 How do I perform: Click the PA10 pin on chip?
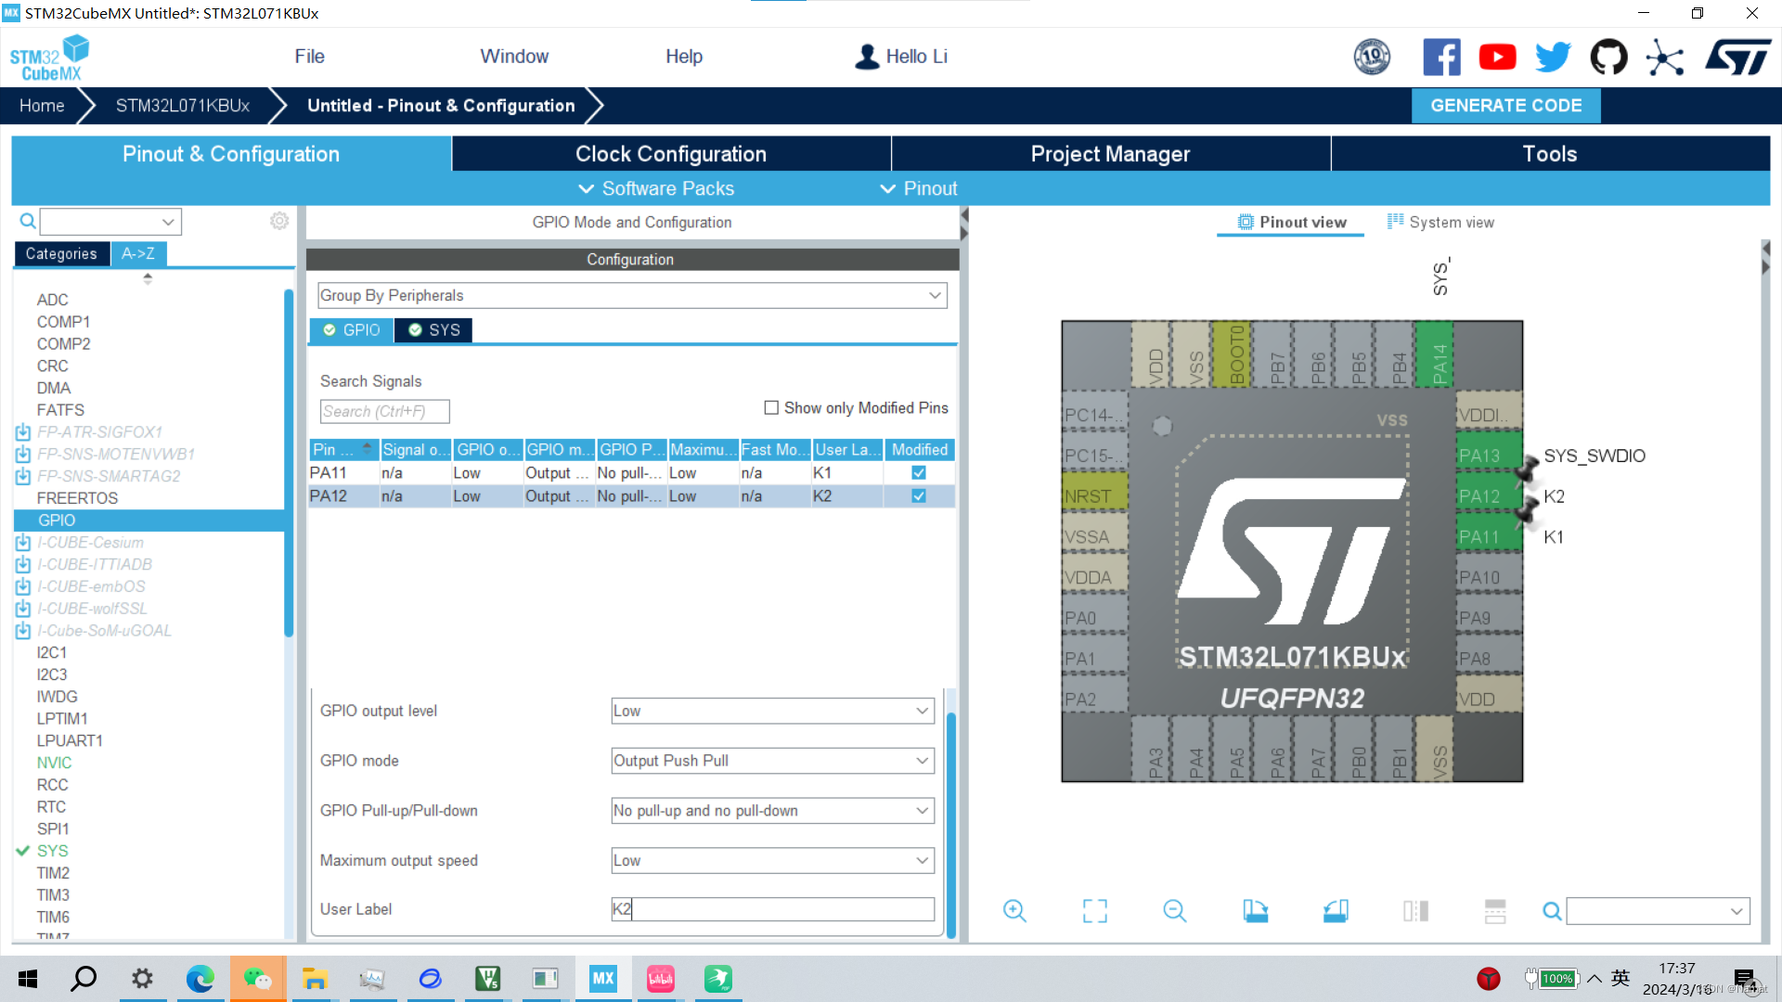point(1488,577)
